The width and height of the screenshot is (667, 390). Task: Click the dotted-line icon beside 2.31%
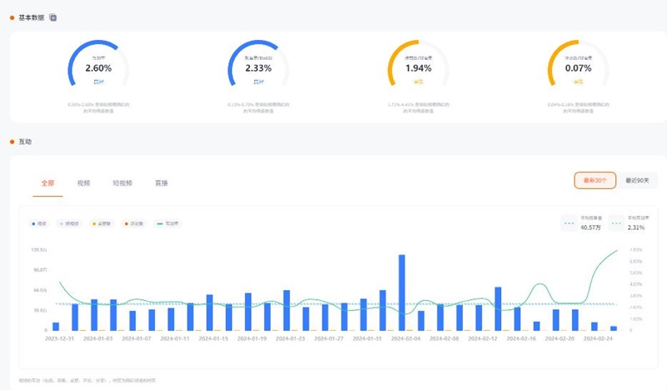click(617, 223)
